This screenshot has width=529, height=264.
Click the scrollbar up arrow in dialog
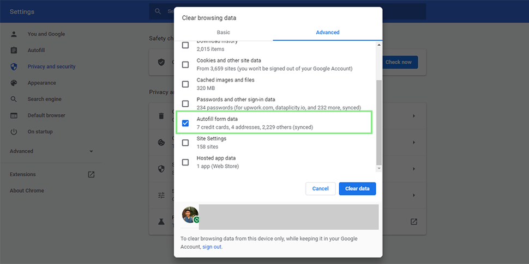379,45
